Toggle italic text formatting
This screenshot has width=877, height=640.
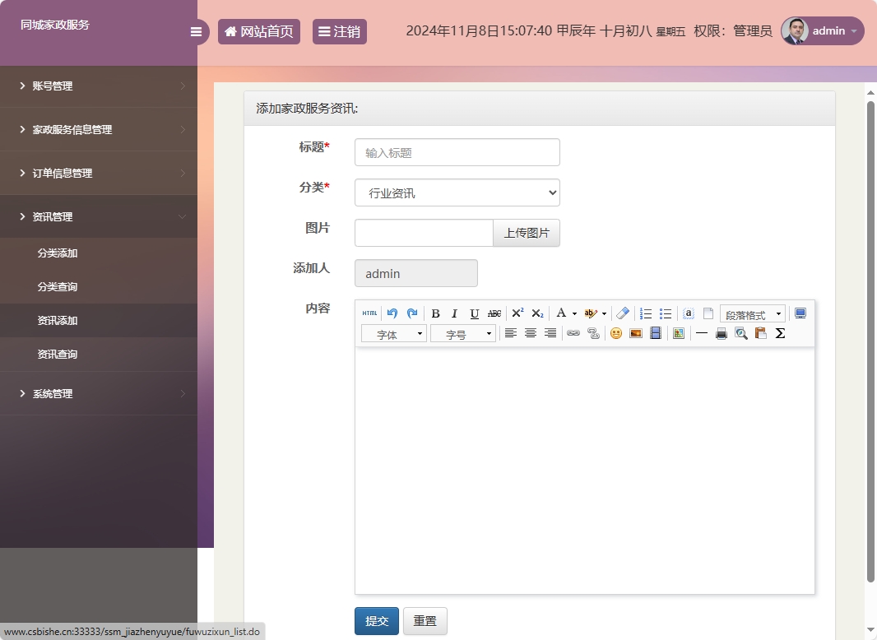point(454,313)
